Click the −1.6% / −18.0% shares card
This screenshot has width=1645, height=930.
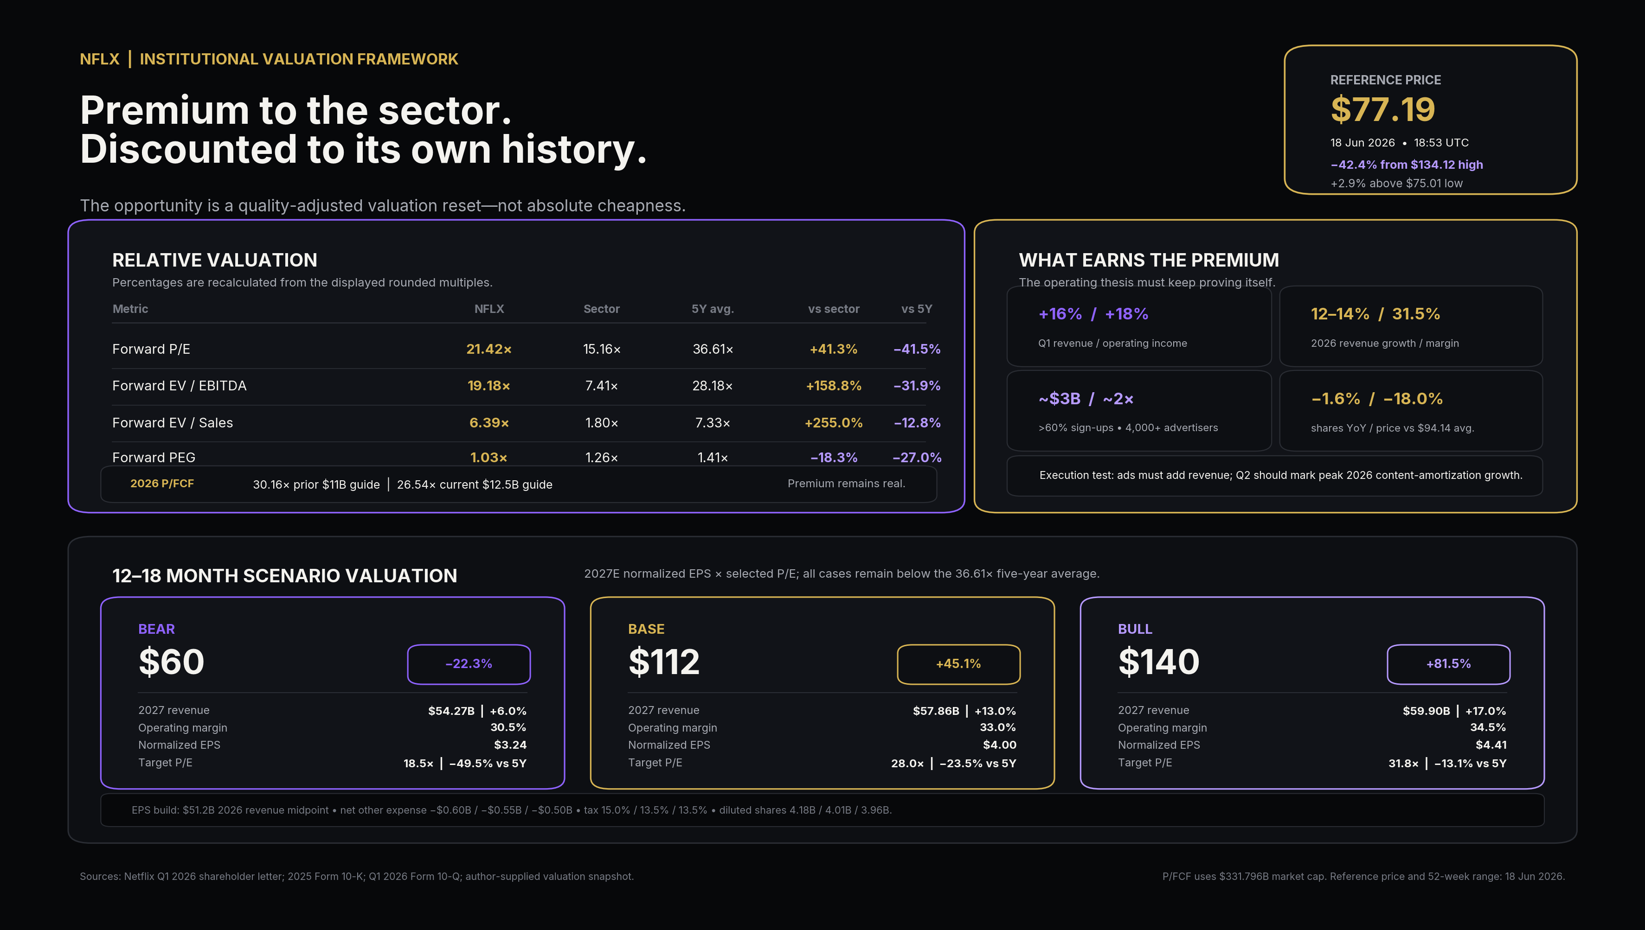click(x=1411, y=411)
